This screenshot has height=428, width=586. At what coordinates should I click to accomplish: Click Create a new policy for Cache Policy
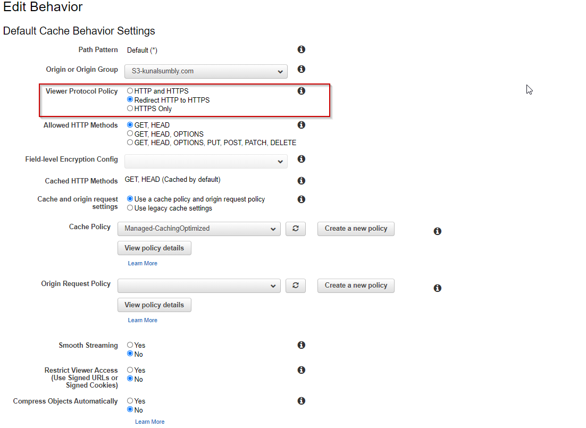click(355, 229)
